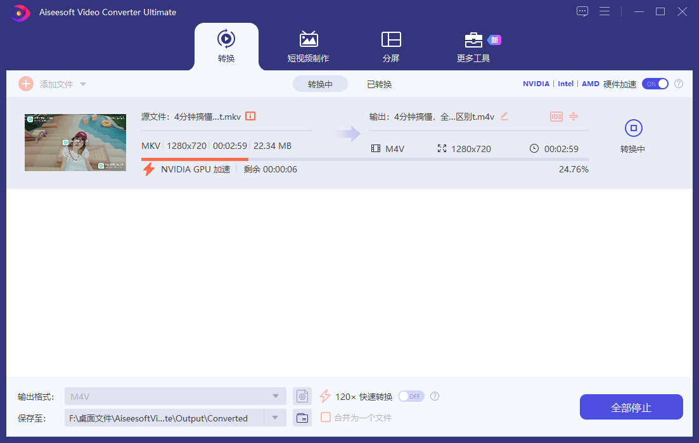This screenshot has height=443, width=699.
Task: Stop the current conversion with square icon
Action: point(634,129)
